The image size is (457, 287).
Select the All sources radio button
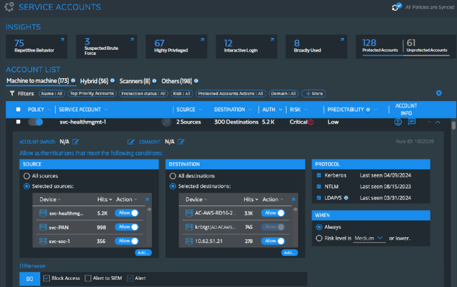pos(27,175)
